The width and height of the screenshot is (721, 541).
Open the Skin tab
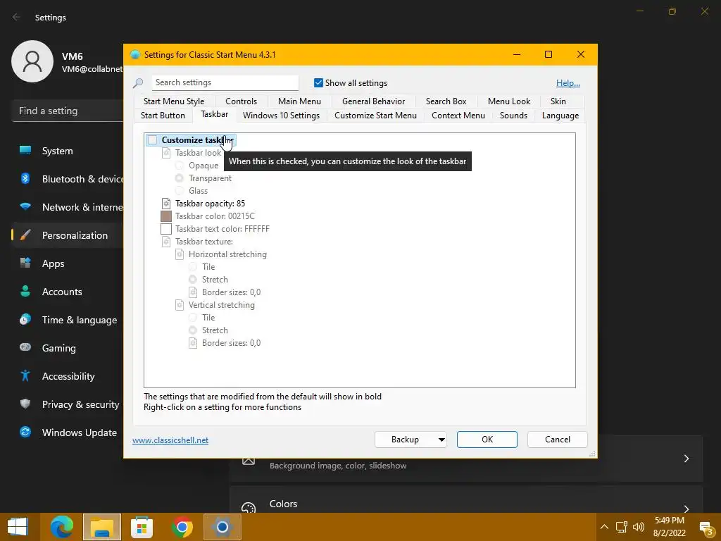(x=558, y=101)
